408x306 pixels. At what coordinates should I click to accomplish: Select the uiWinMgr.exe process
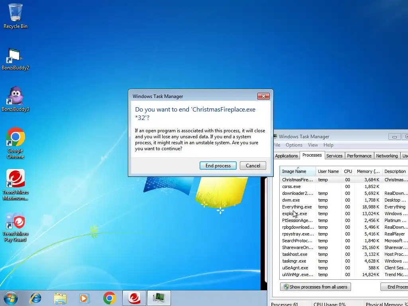point(344,274)
